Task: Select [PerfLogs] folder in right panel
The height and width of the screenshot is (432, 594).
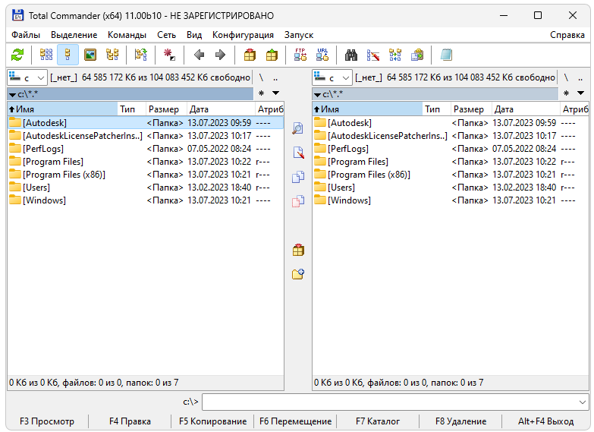Action: pos(451,149)
